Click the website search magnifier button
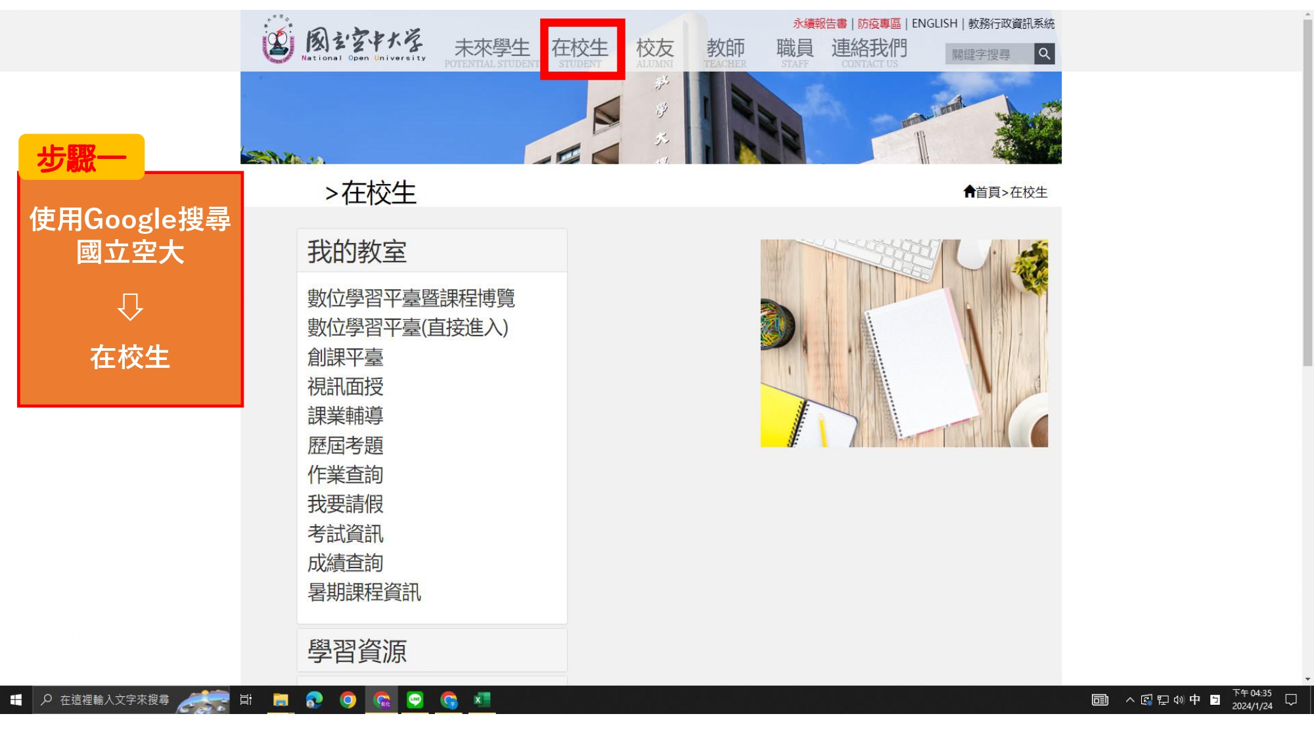This screenshot has height=739, width=1314. (1044, 54)
